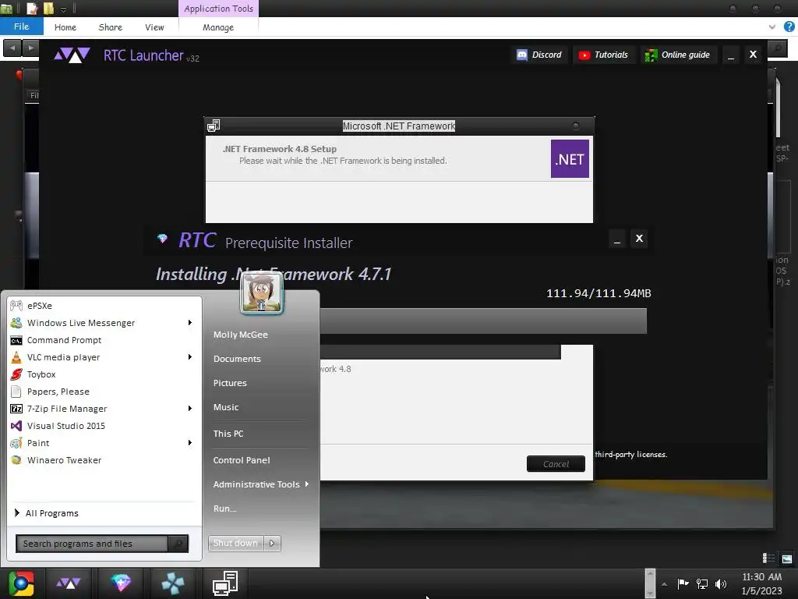This screenshot has height=599, width=798.
Task: Expand shut down options arrow
Action: [272, 543]
